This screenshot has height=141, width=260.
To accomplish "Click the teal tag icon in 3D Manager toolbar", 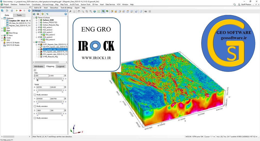I will point(47,14).
